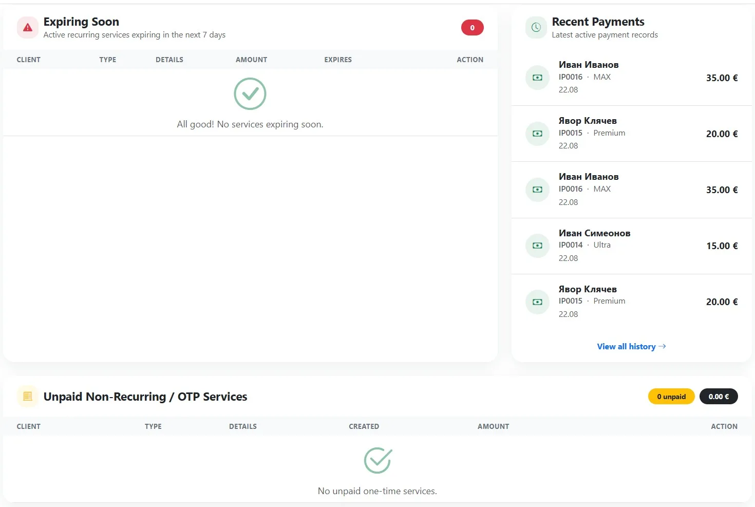Click the checkmark above 'No unpaid one-time services'
The height and width of the screenshot is (507, 755).
[x=378, y=460]
